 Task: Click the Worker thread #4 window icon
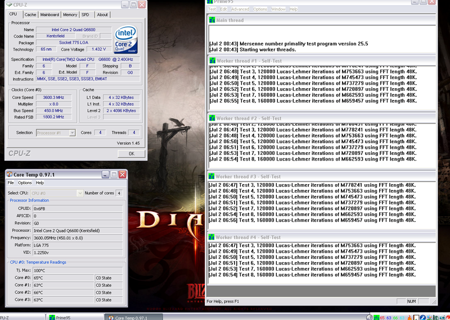211,237
